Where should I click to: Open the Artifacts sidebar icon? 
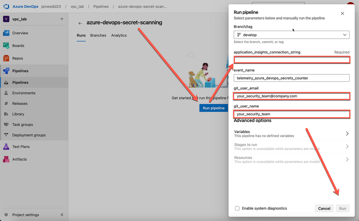(x=6, y=159)
